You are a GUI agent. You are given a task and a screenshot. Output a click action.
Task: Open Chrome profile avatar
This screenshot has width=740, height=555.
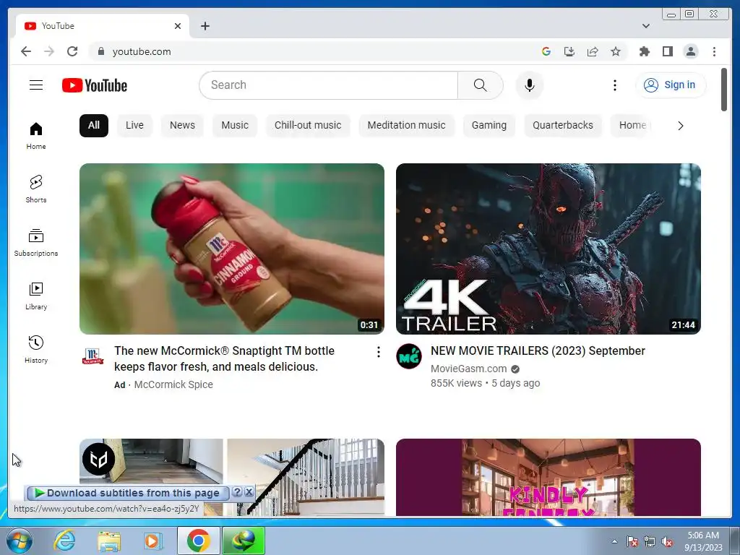pyautogui.click(x=690, y=51)
